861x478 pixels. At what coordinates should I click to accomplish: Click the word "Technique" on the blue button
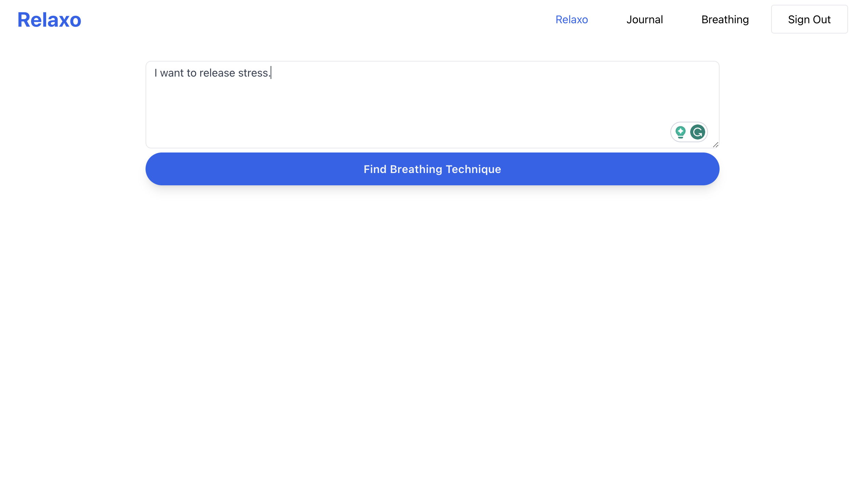[473, 169]
